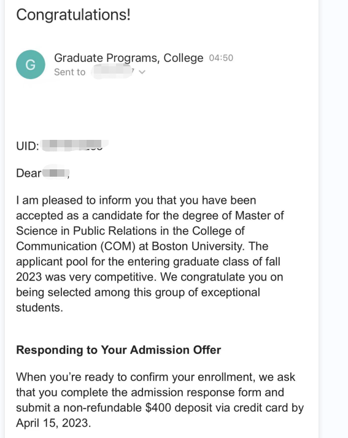The width and height of the screenshot is (348, 438).
Task: Click Master of Science degree text
Action: 260,215
